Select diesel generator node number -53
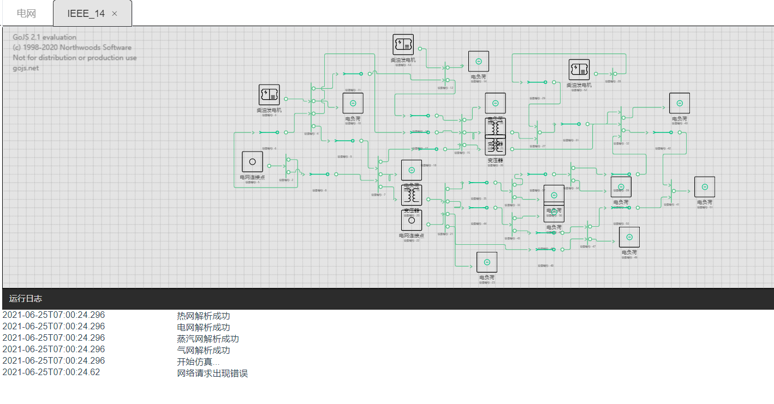The image size is (774, 404). point(403,45)
